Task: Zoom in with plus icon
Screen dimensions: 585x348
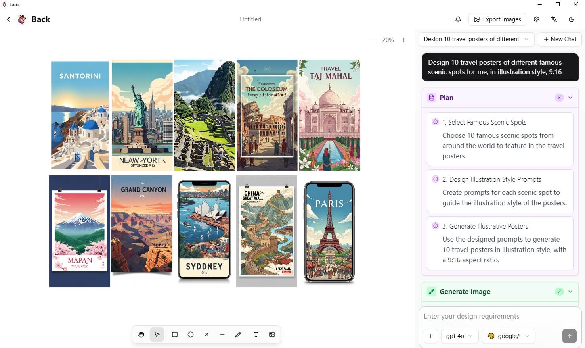Action: tap(404, 40)
